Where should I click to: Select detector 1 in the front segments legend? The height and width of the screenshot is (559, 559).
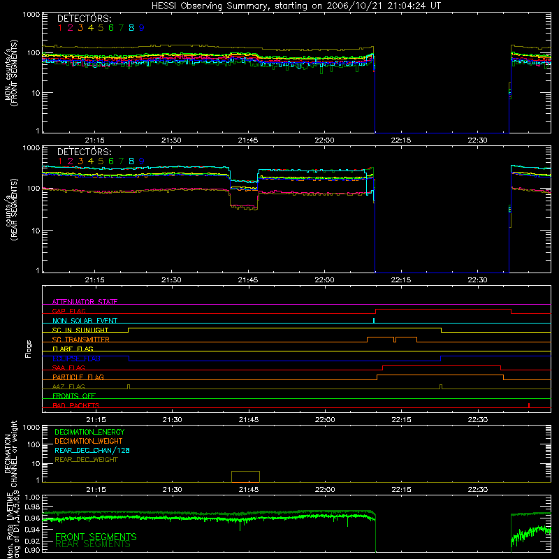coord(60,28)
